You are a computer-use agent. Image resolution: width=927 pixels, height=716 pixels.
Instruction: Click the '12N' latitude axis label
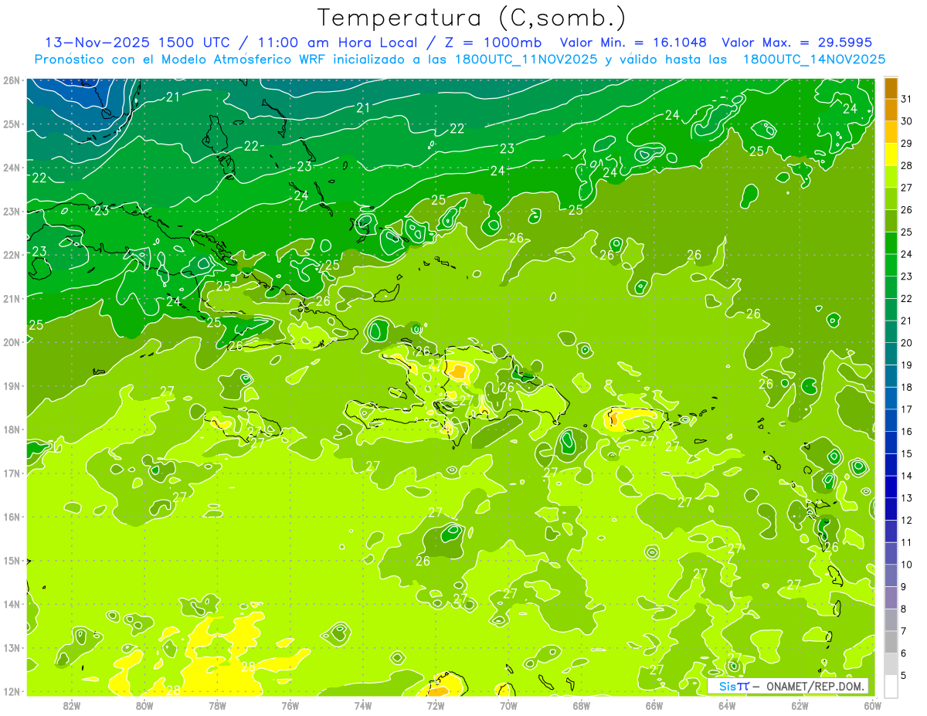(x=11, y=691)
